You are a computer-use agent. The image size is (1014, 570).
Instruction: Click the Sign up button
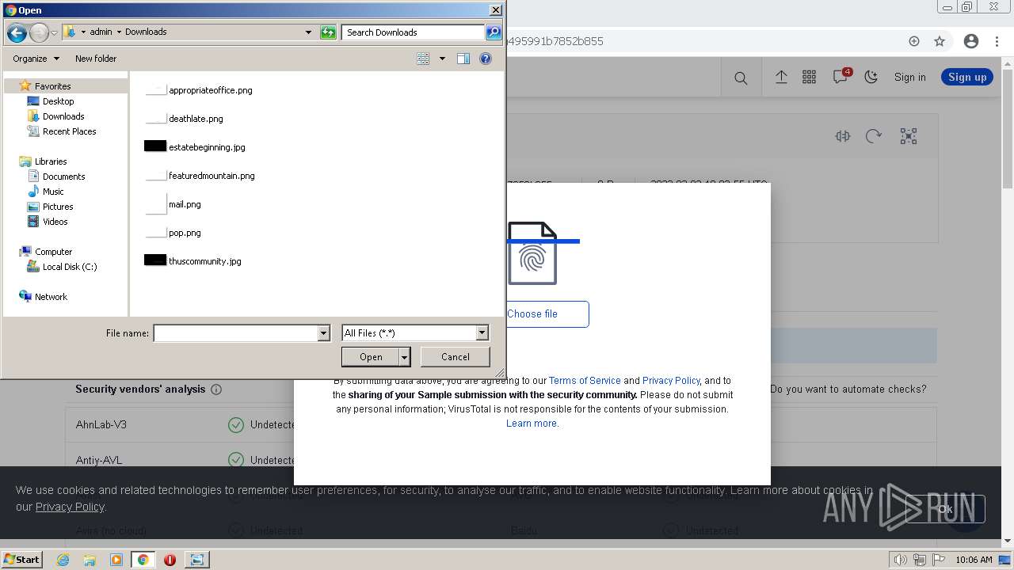click(x=967, y=77)
